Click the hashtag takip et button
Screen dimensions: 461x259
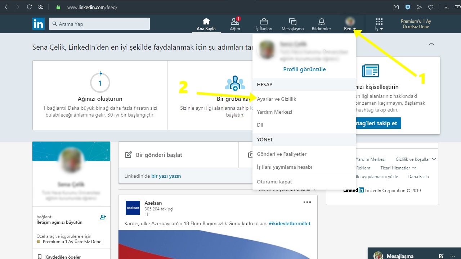379,123
